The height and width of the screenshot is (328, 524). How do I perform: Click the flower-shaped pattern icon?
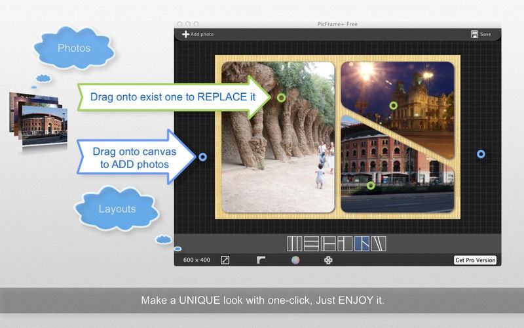(328, 260)
